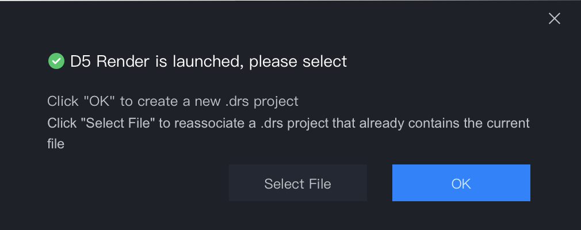The width and height of the screenshot is (581, 230).
Task: Confirm creating a new .drs project
Action: pos(461,183)
